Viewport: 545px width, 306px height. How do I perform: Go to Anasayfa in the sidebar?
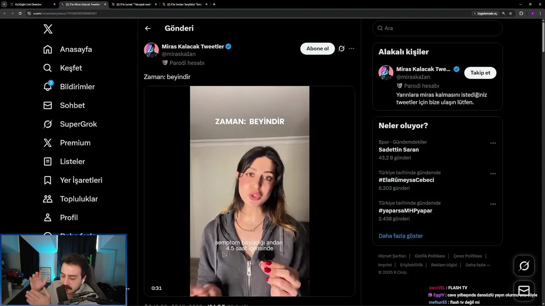tap(68, 49)
